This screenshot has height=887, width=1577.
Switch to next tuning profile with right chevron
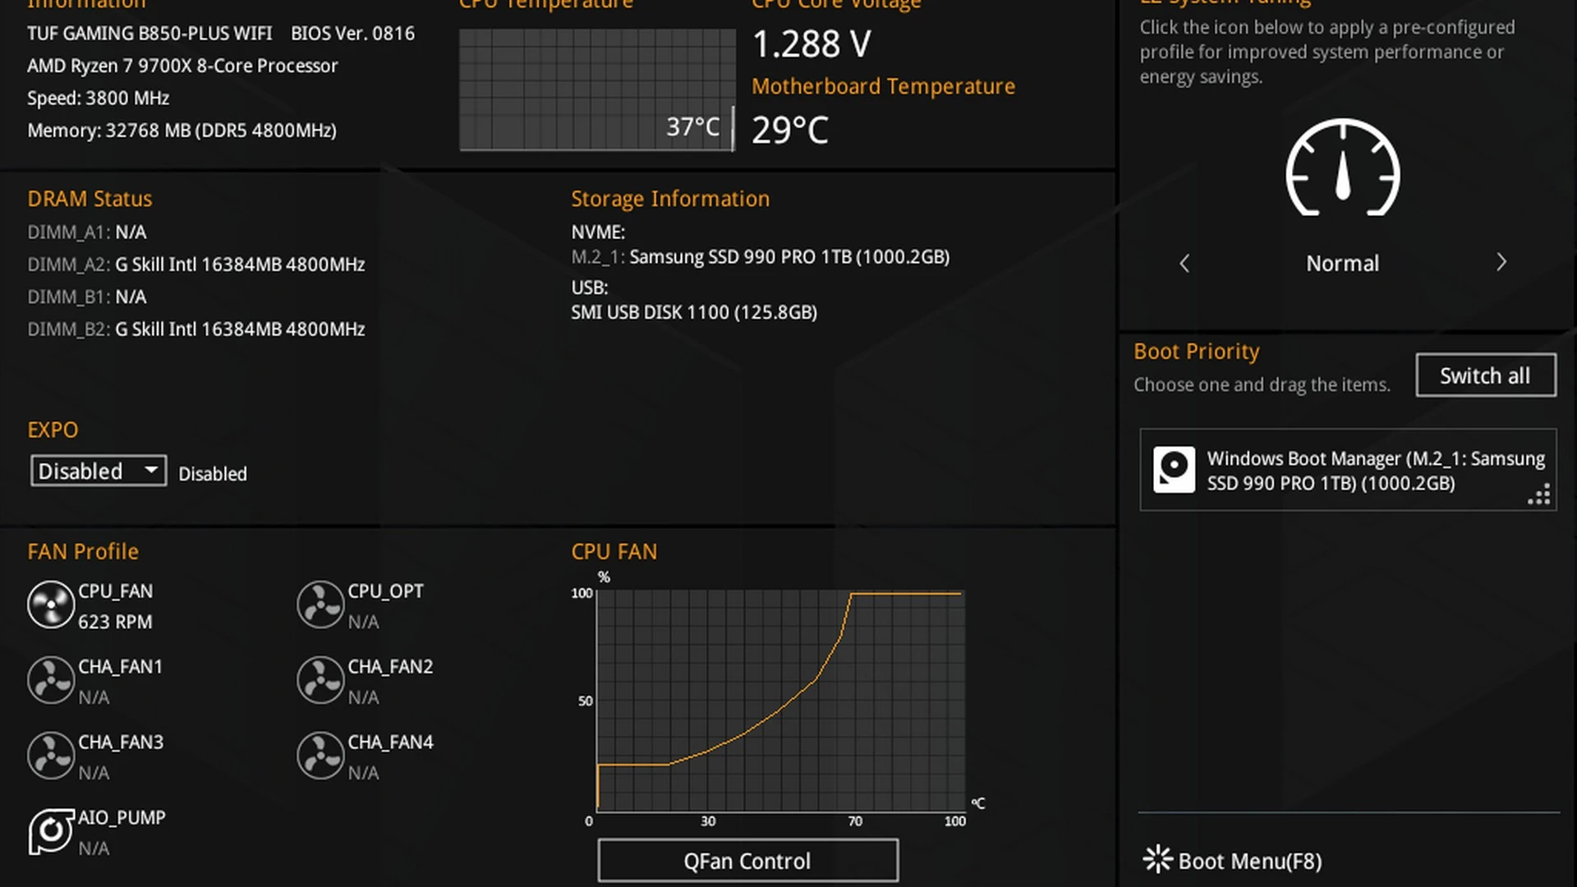1501,263
